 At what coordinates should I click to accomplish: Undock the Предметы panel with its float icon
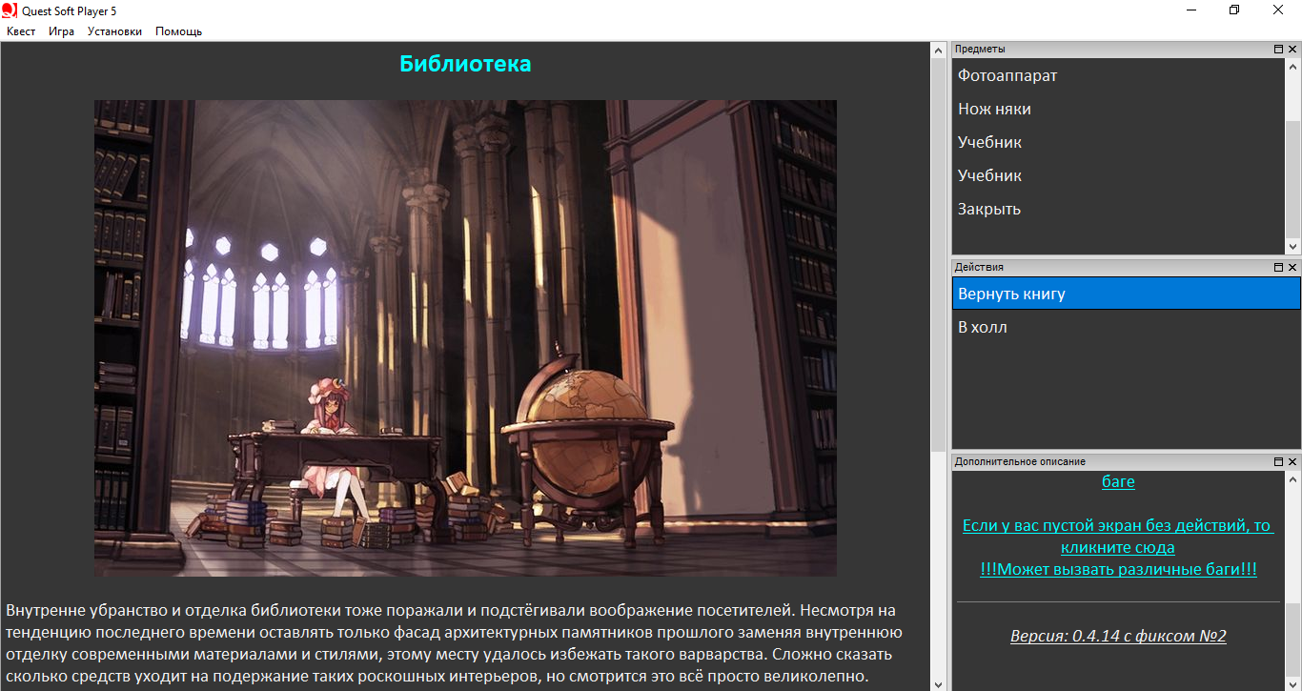tap(1278, 50)
